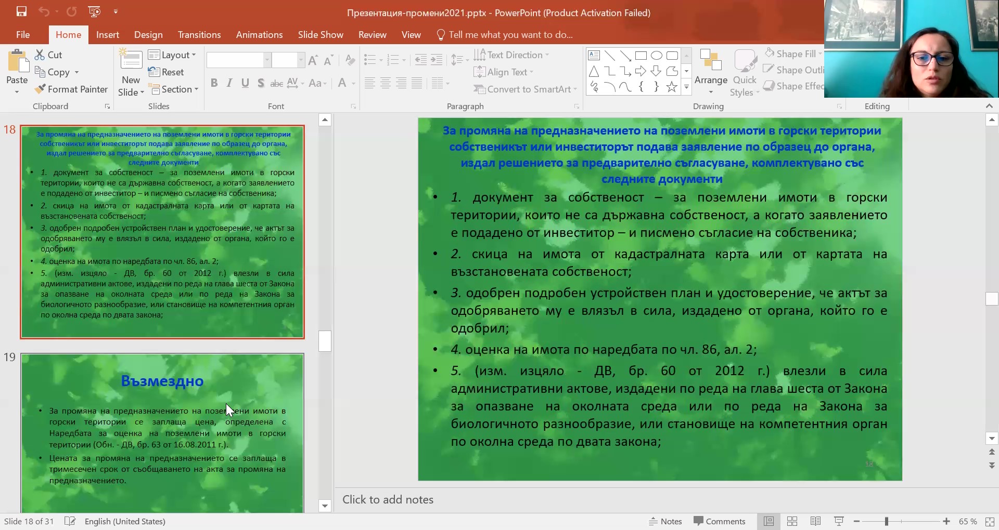Click the Paste clipboard icon

(x=17, y=62)
